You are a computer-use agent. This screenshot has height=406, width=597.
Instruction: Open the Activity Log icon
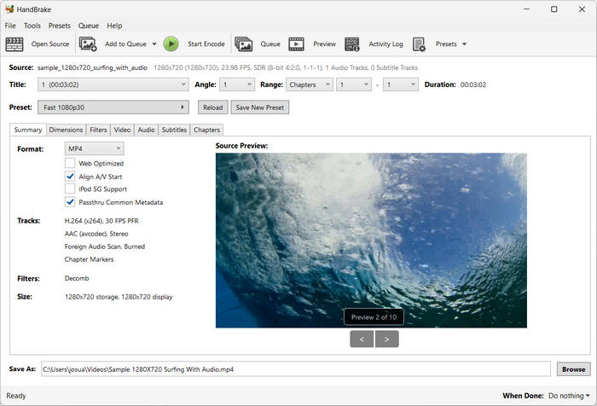click(x=351, y=44)
